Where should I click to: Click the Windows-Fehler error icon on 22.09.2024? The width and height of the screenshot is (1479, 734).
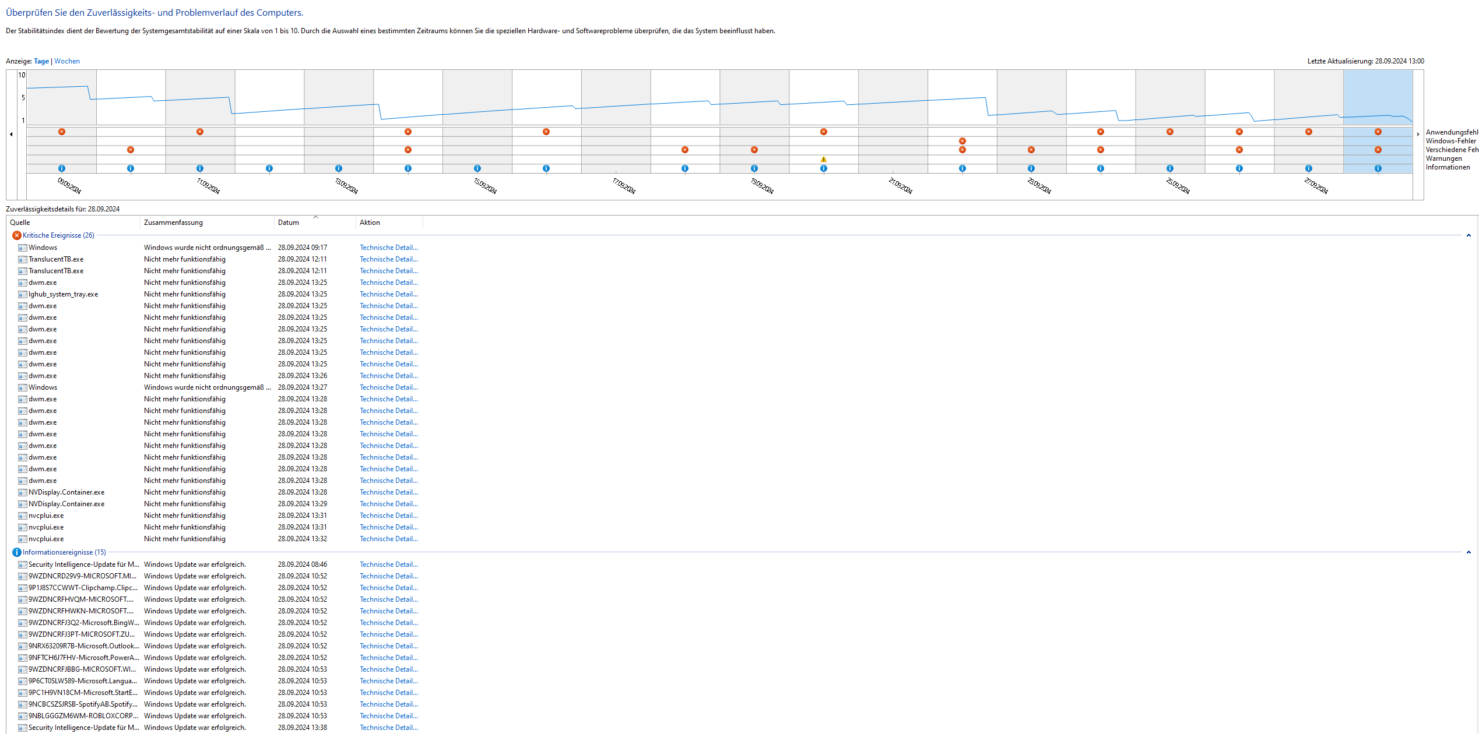pos(962,141)
